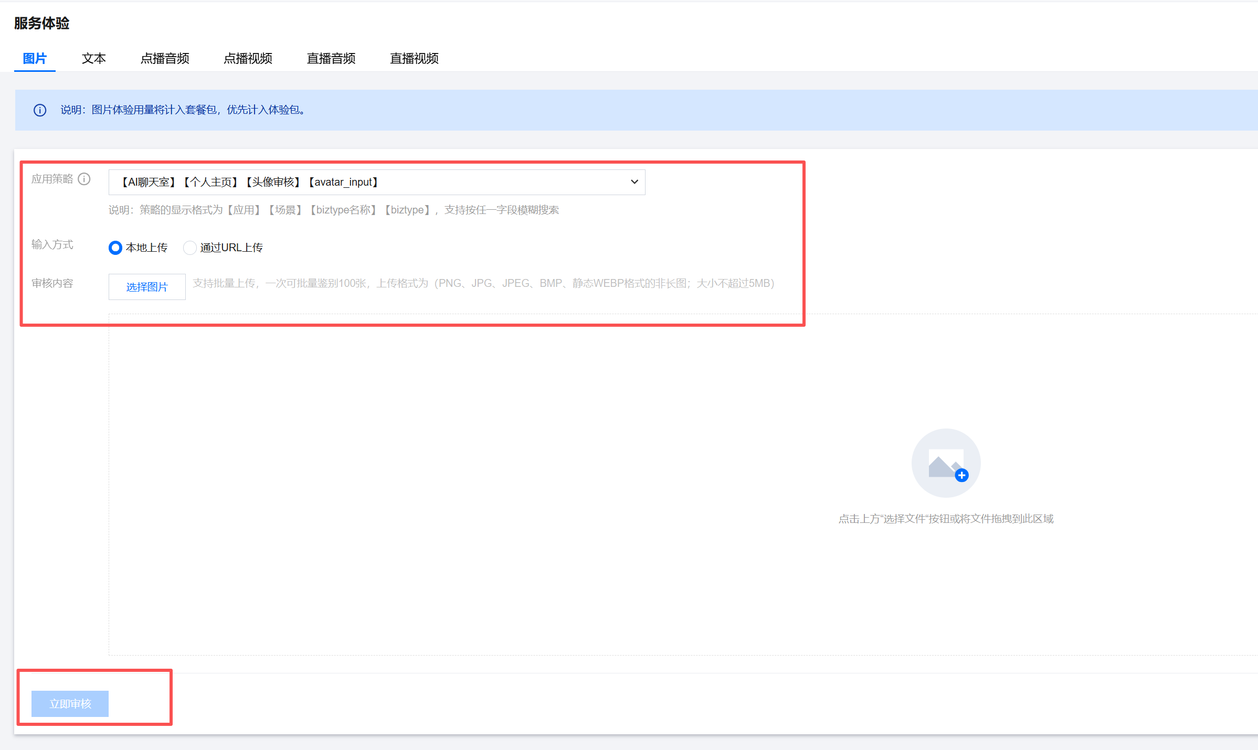Image resolution: width=1258 pixels, height=750 pixels.
Task: Click the 选择图片 button
Action: 147,287
